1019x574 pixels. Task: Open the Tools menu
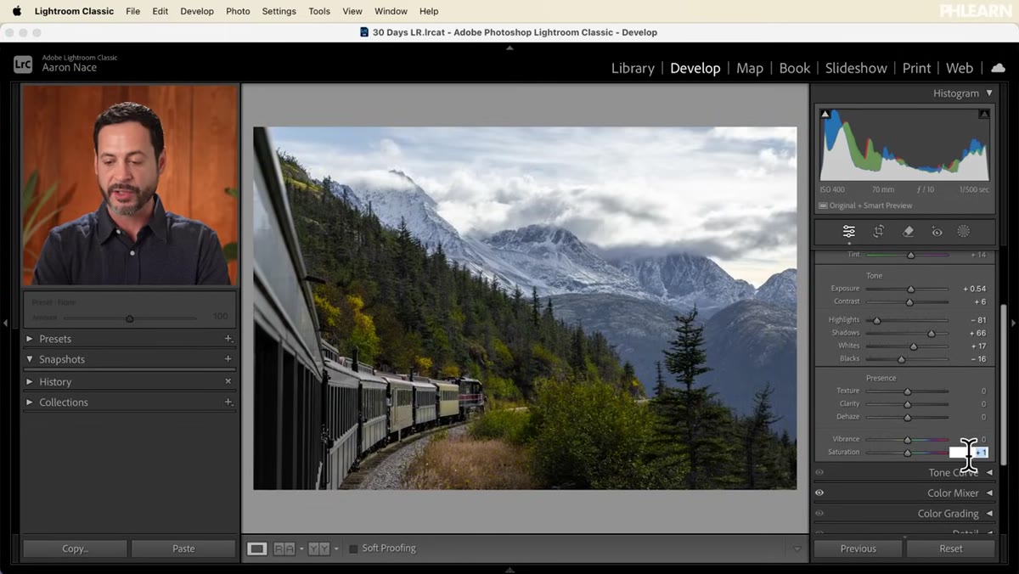coord(319,11)
